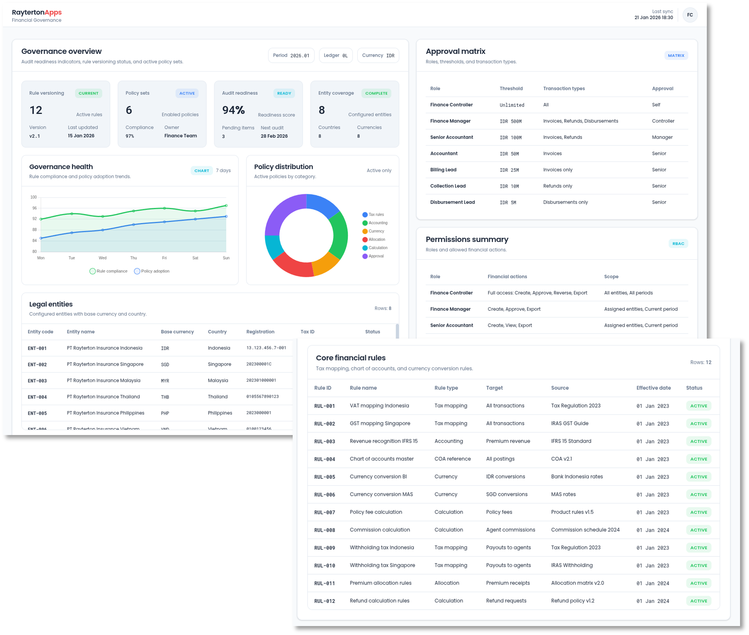Screen dimensions: 749x635
Task: Open the Ledger 0L selector
Action: point(335,56)
